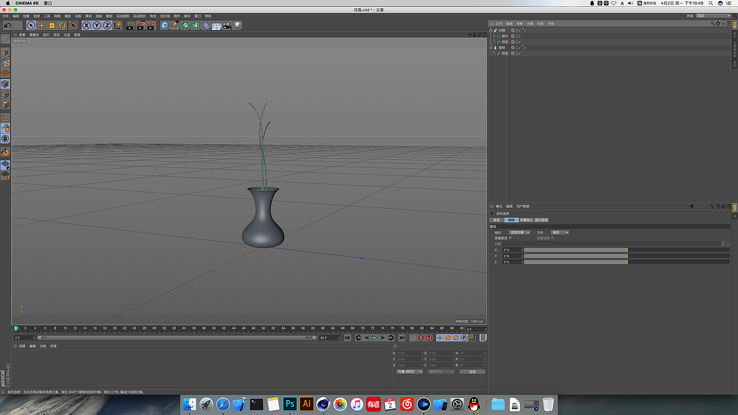Jump to the start of the animation
Viewport: 738px width, 415px height.
(x=348, y=338)
